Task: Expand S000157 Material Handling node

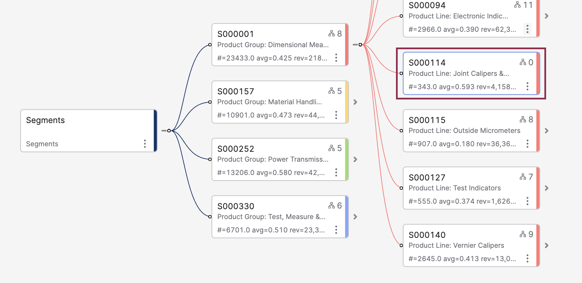Action: click(x=355, y=102)
